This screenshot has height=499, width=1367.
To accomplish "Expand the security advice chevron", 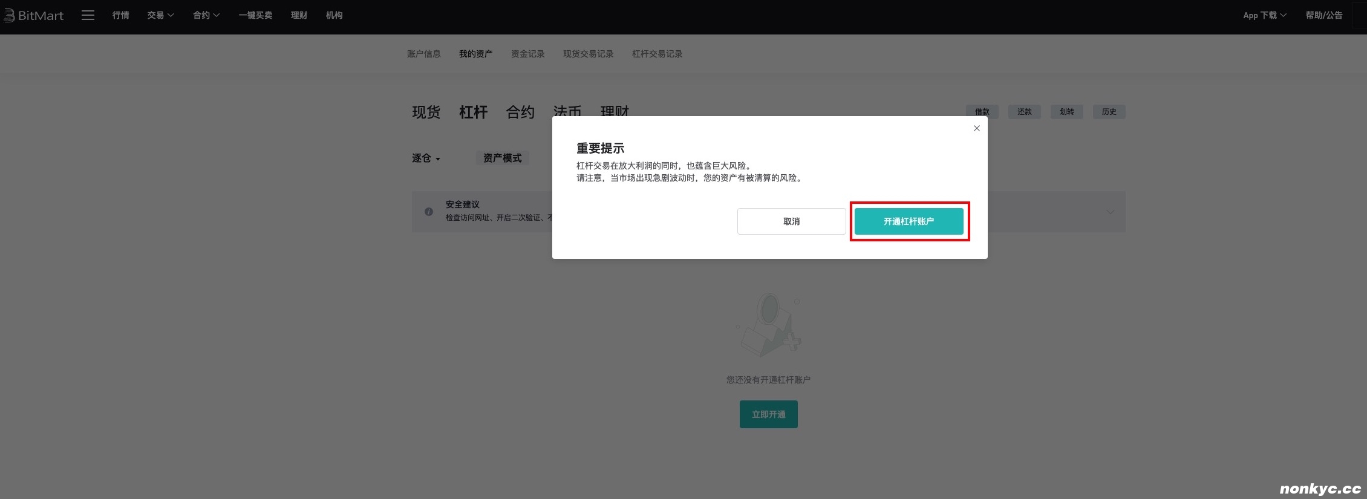I will (1110, 212).
